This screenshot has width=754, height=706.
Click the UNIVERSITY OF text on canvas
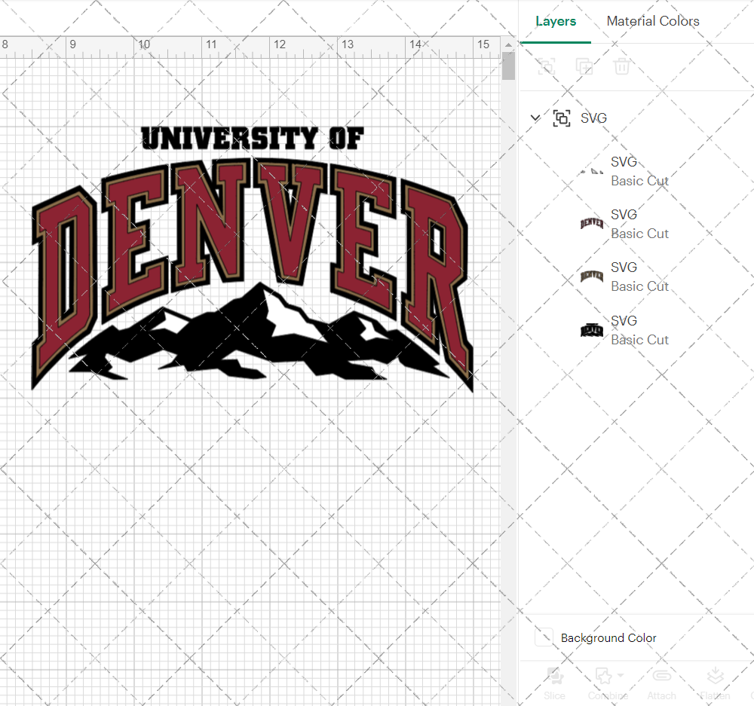tap(253, 138)
